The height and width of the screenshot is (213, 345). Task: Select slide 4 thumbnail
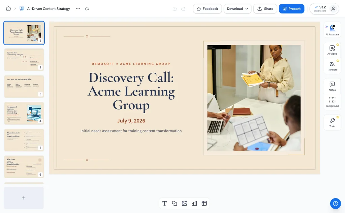(24, 113)
